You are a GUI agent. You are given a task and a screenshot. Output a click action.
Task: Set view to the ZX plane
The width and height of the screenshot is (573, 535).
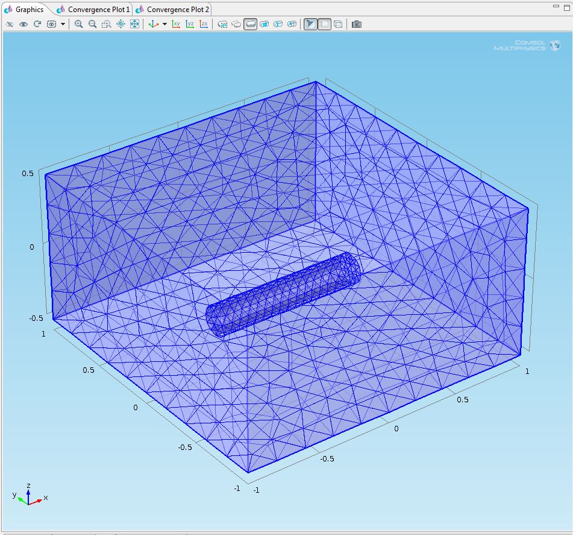coord(204,24)
